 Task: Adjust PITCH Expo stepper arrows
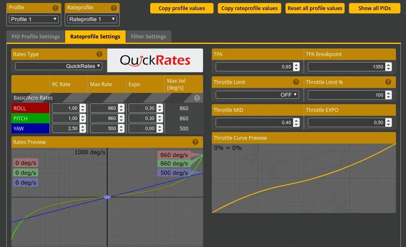point(160,118)
